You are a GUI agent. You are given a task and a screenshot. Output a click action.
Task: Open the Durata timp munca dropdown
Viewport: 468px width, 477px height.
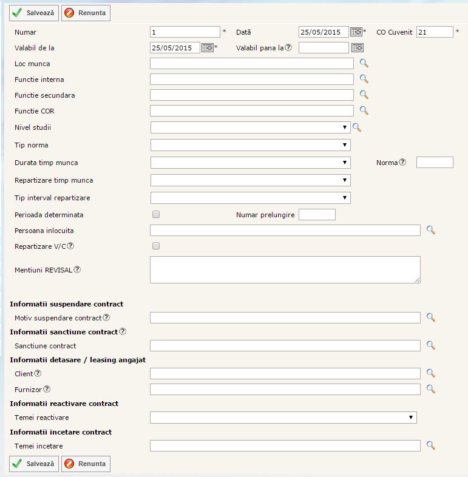pos(250,163)
